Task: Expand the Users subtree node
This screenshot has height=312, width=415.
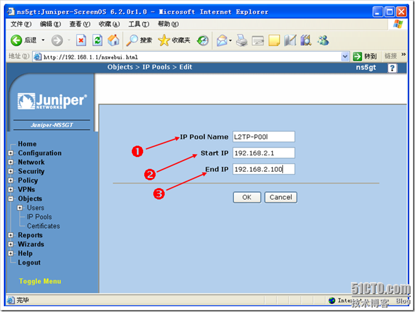Action: (x=20, y=208)
